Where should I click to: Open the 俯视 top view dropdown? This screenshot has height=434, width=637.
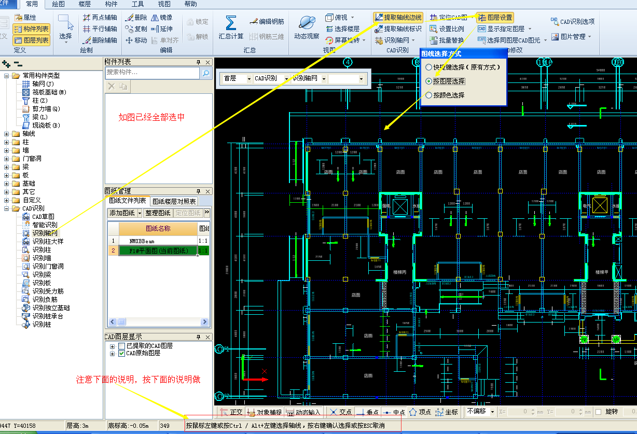pyautogui.click(x=353, y=18)
